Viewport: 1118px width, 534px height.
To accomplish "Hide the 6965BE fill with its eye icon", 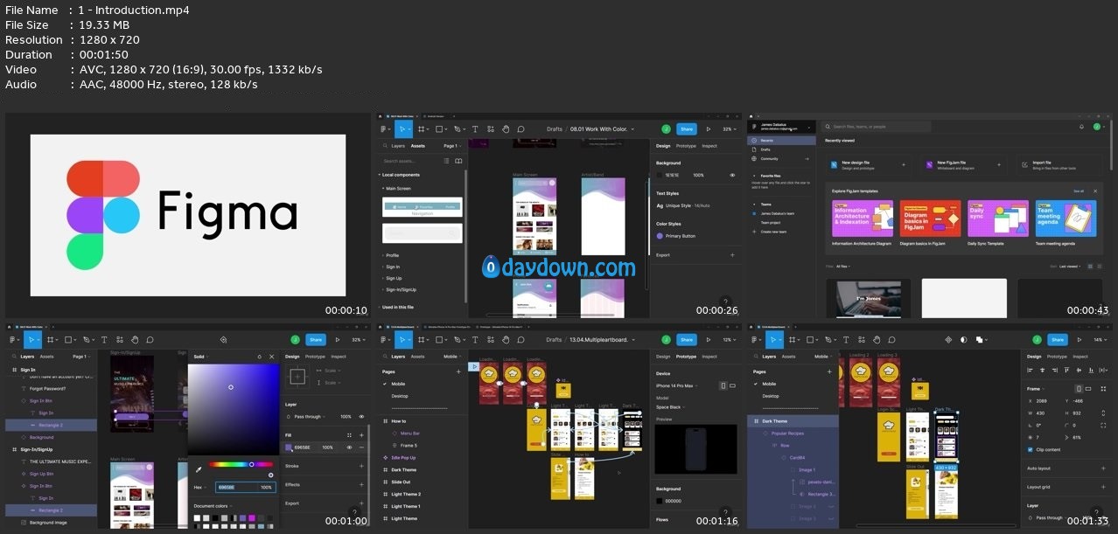I will tap(349, 447).
